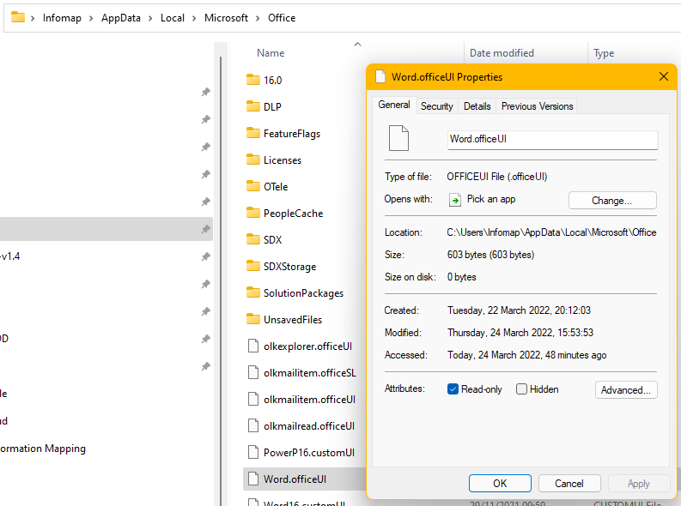681x506 pixels.
Task: Open the Details tab
Action: (477, 106)
